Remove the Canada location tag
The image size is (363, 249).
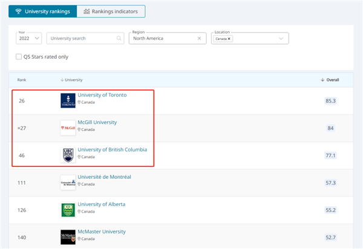[229, 39]
